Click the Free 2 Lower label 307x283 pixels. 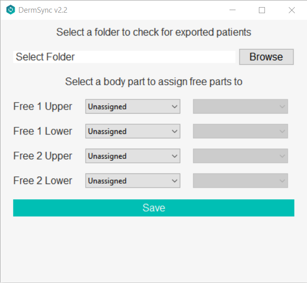[x=43, y=181]
